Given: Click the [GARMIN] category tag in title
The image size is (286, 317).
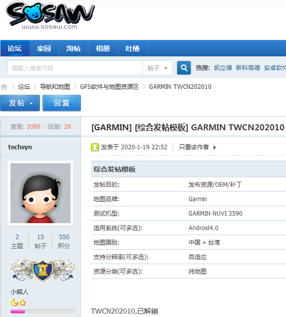Looking at the screenshot, I should pyautogui.click(x=111, y=127).
